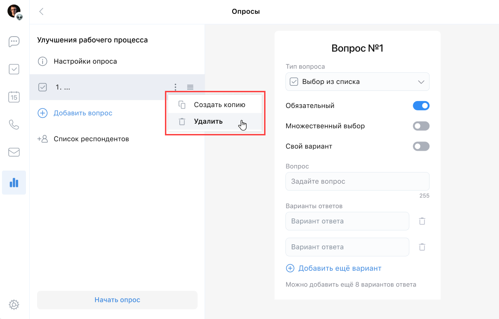Enable the Множественный выбор toggle
Image resolution: width=499 pixels, height=319 pixels.
pyautogui.click(x=421, y=126)
